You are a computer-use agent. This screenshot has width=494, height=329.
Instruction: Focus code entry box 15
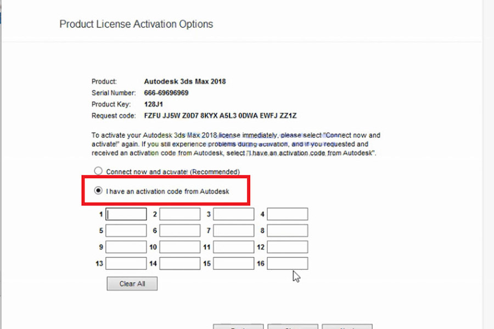pos(234,264)
